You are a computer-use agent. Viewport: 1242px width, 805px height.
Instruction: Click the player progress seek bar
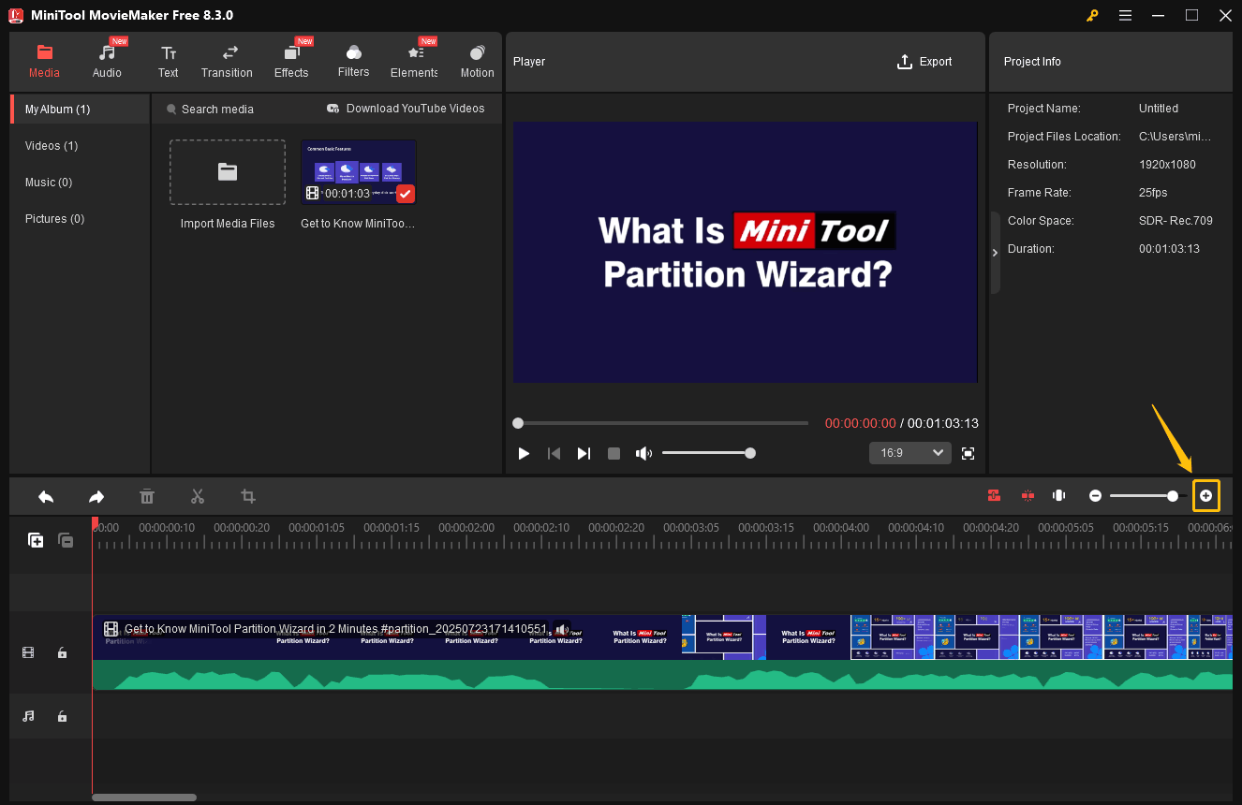(660, 423)
